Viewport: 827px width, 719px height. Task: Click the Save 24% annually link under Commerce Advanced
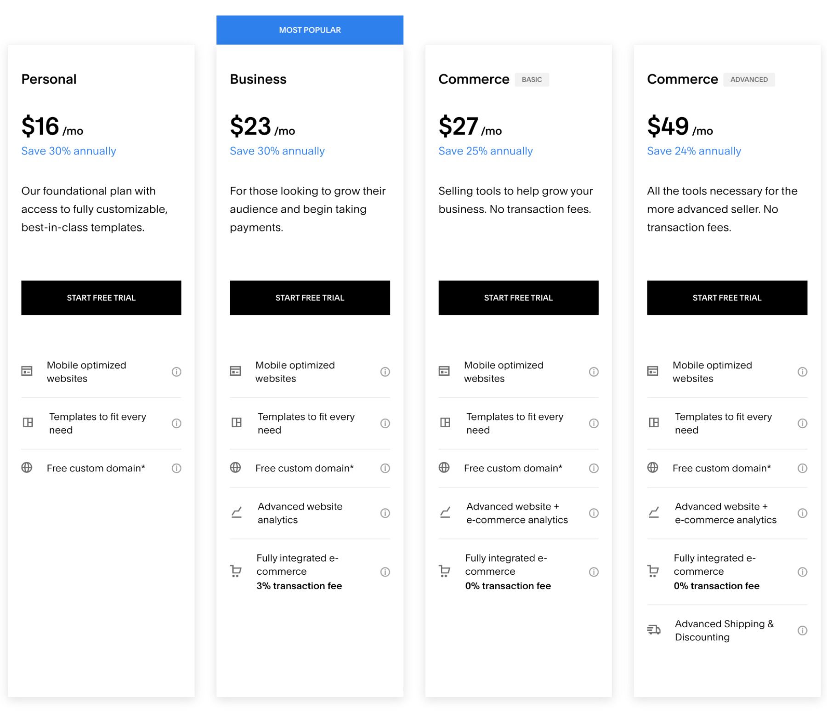694,151
